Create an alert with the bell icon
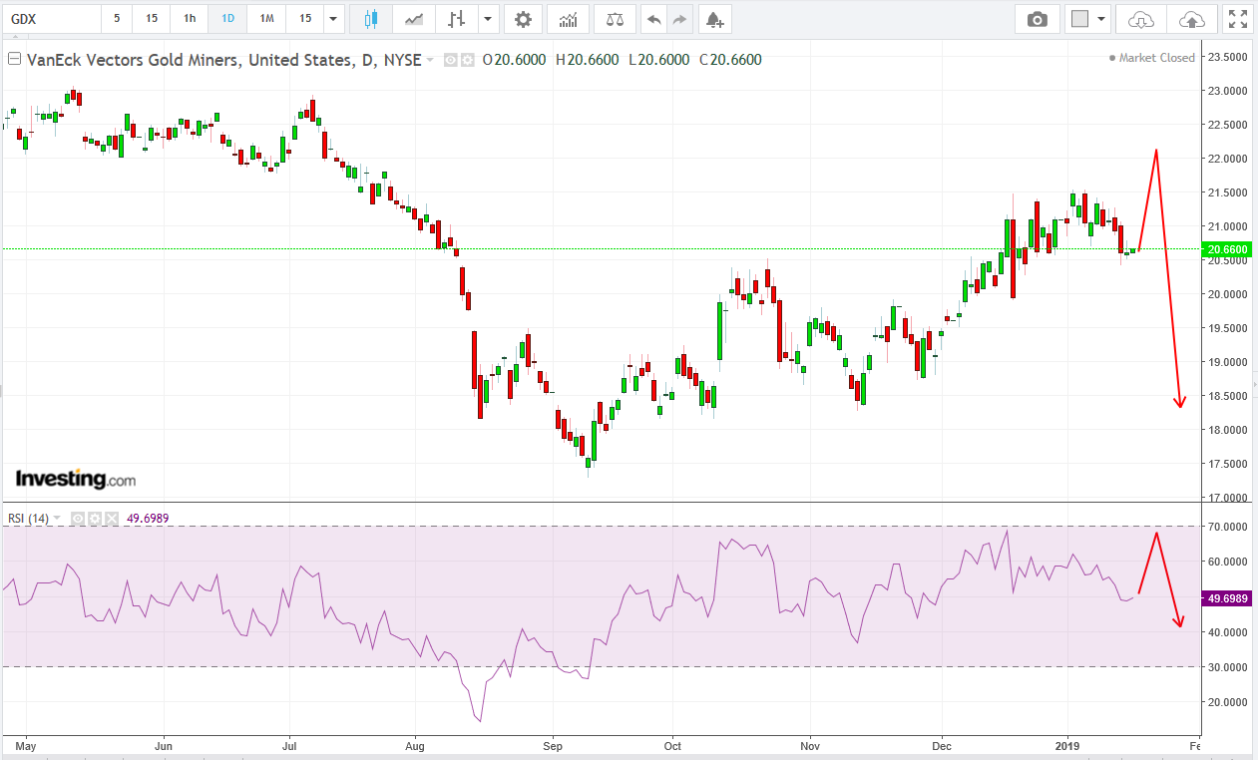 click(x=713, y=19)
